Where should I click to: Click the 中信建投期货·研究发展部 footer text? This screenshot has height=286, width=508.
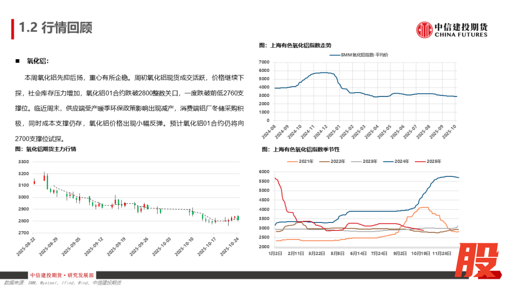(x=62, y=275)
